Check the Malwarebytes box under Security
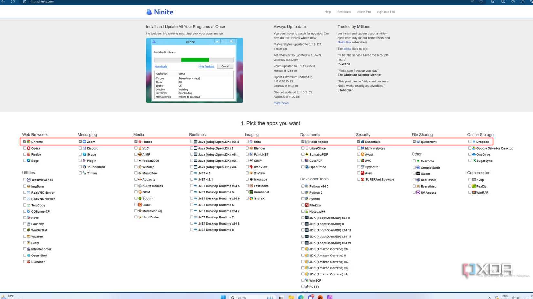Screen dimensions: 533x299 [358, 148]
